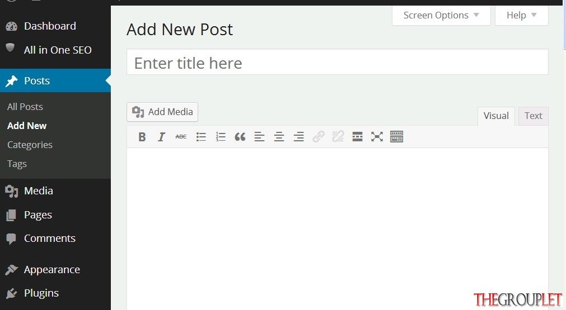Center align the text
The height and width of the screenshot is (310, 566).
tap(279, 137)
